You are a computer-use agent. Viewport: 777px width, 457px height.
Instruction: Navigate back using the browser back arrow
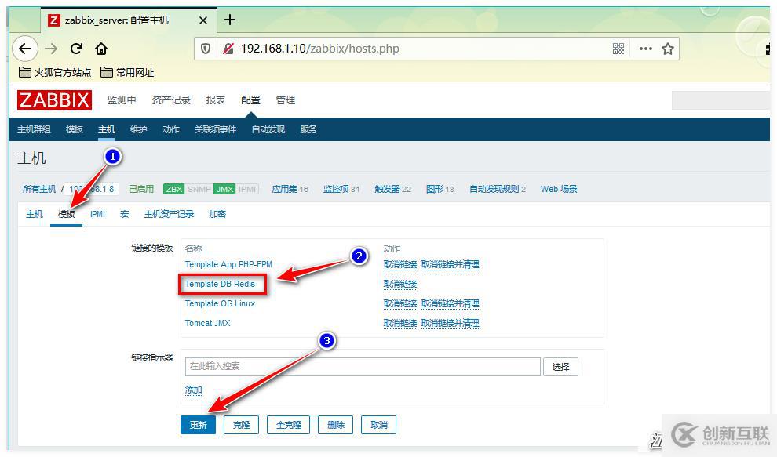pos(24,49)
